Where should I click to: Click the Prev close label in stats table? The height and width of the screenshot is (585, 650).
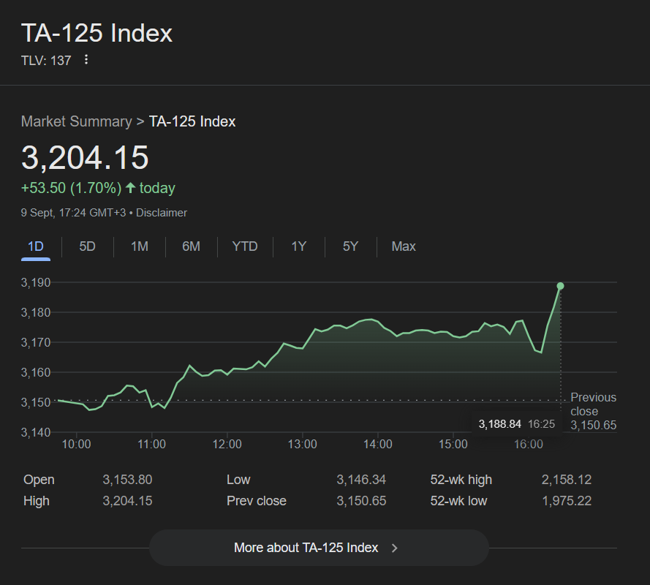257,501
